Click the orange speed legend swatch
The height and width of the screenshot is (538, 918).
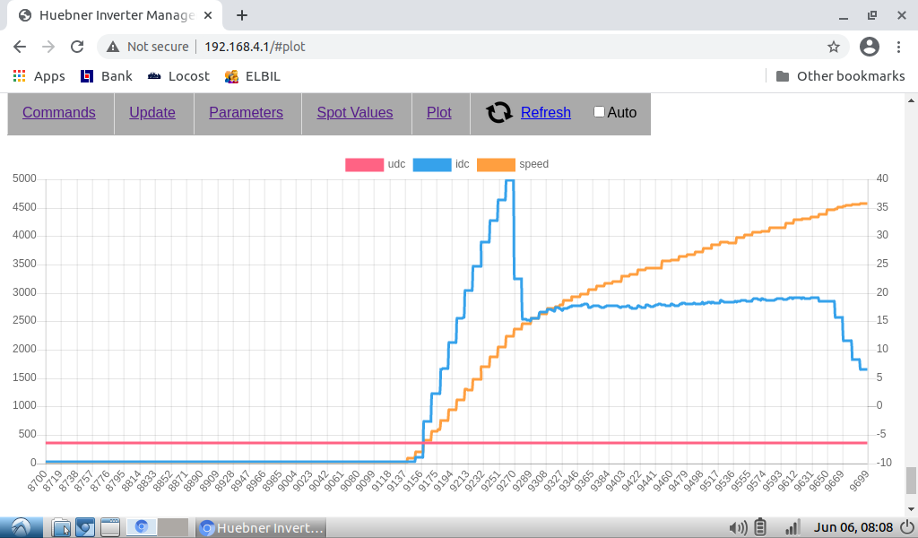pos(496,164)
